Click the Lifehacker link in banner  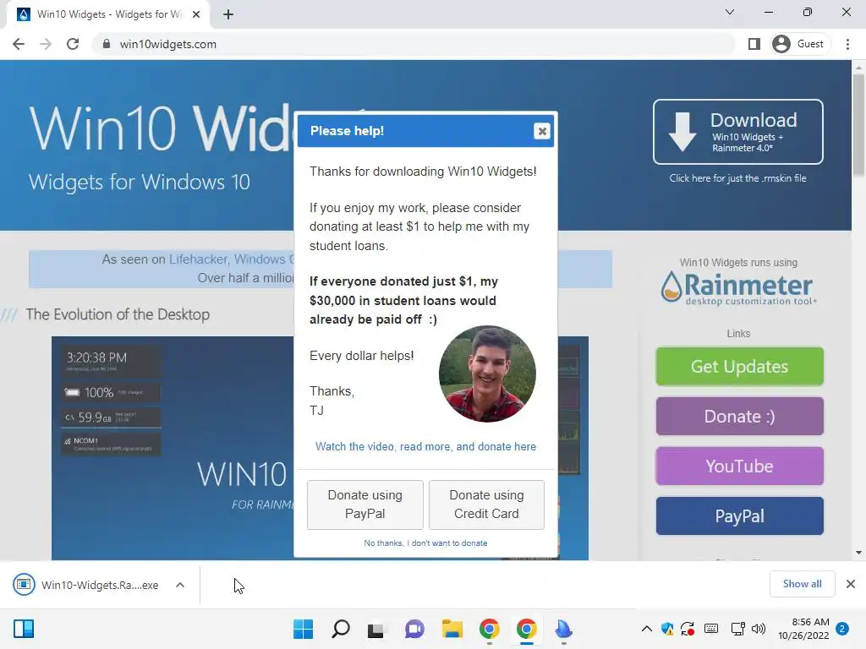point(198,259)
